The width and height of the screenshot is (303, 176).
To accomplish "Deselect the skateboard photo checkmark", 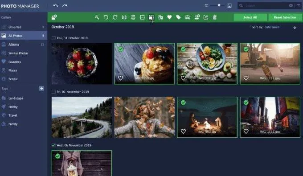I will tap(246, 49).
